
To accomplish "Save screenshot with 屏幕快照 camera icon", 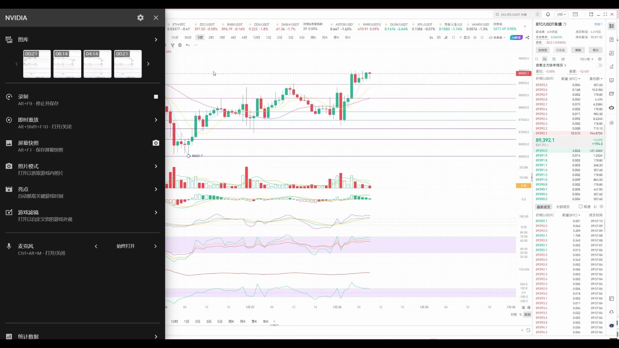I will point(156,143).
